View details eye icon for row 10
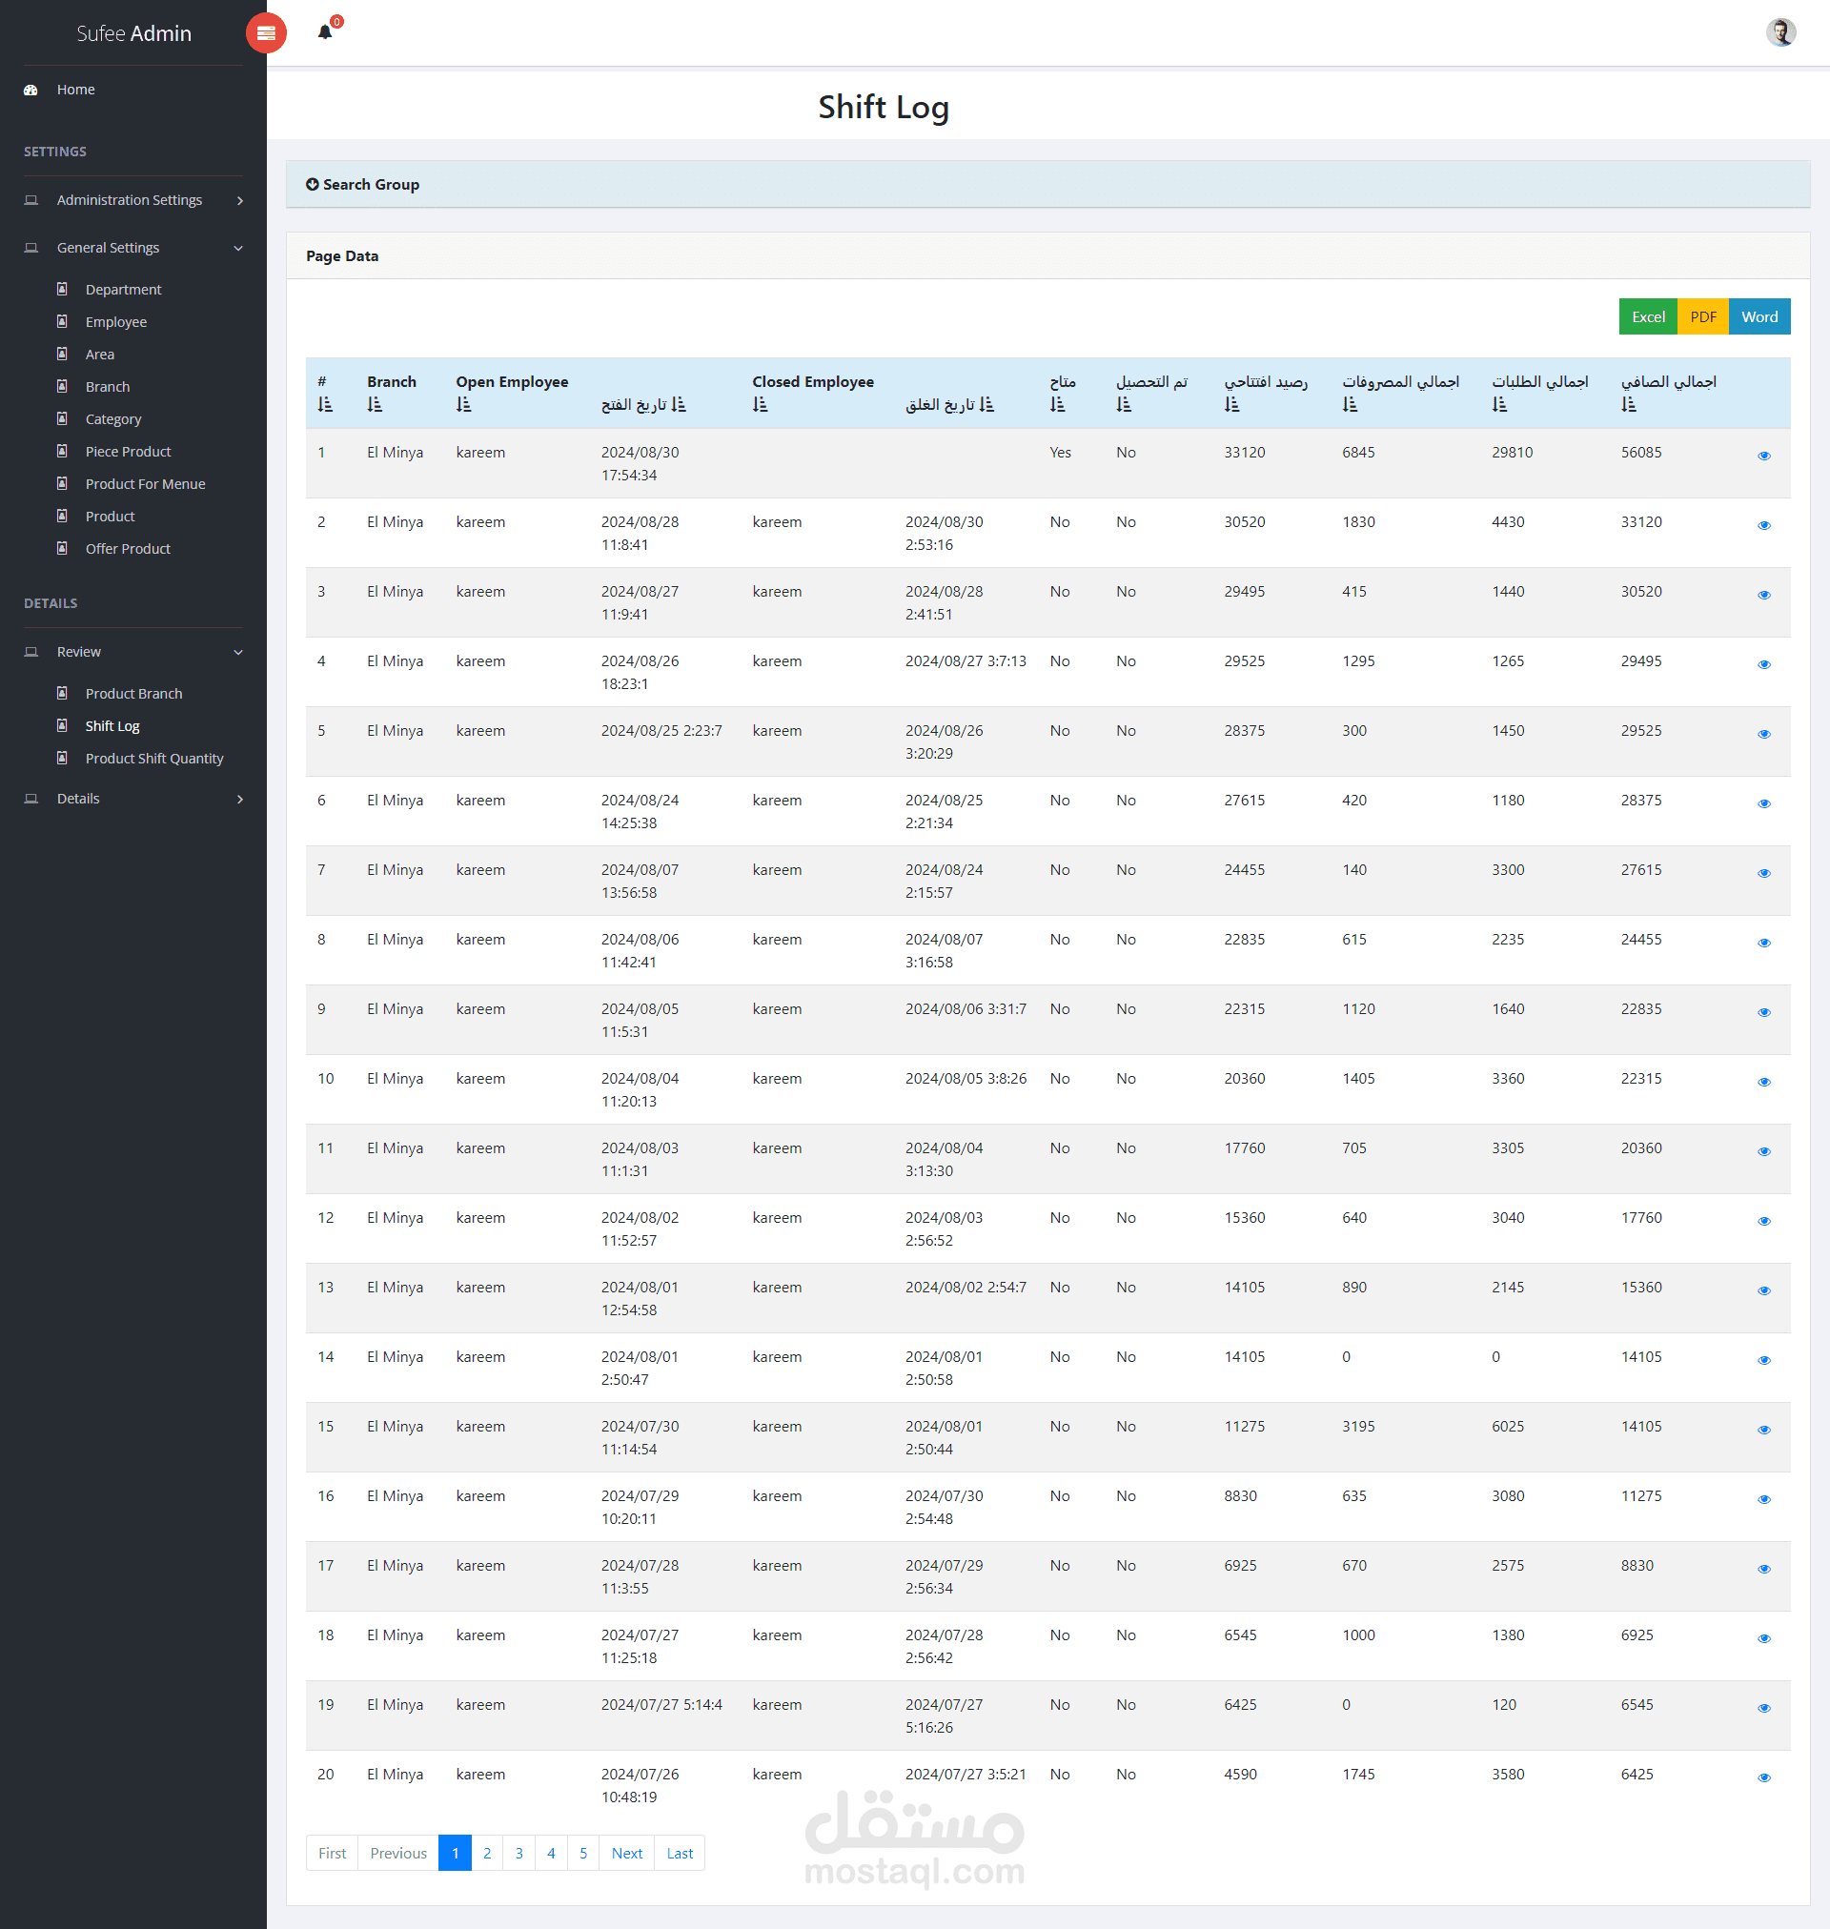Screen dimensions: 1830x1929 tap(1763, 1082)
